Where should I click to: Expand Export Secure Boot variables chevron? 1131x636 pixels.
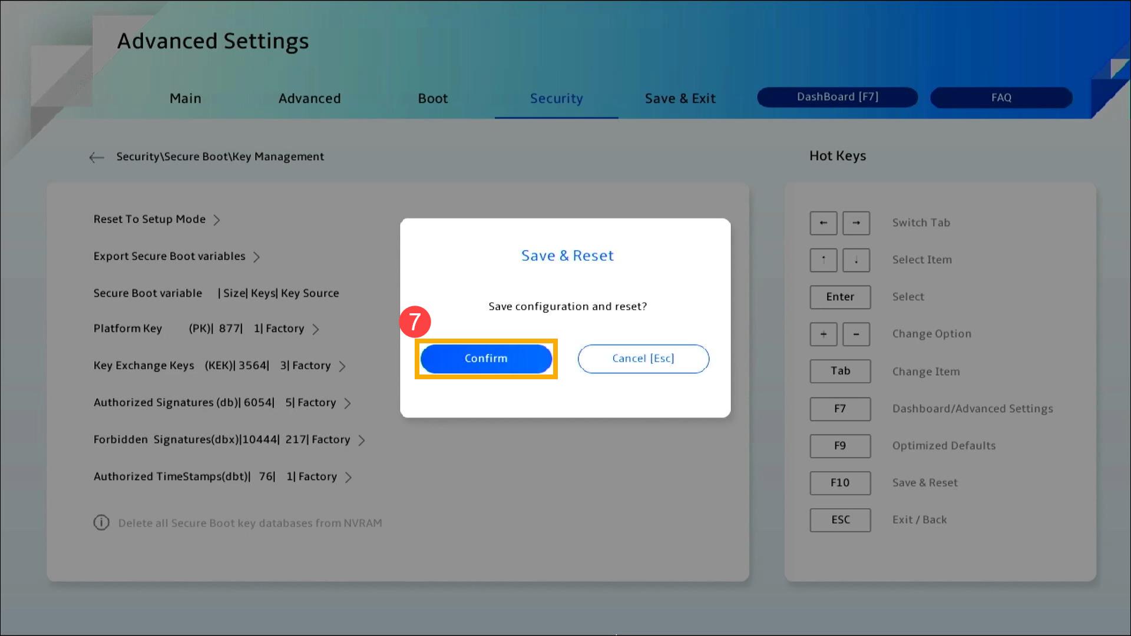point(256,257)
